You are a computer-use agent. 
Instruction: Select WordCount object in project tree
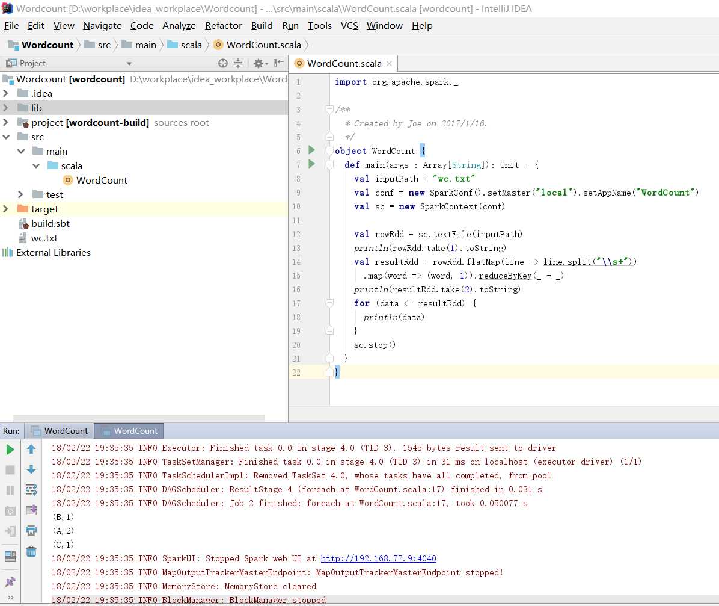96,180
